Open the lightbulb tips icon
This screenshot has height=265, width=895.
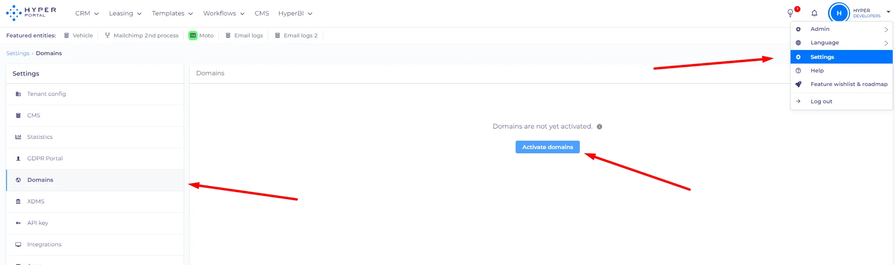[x=790, y=13]
